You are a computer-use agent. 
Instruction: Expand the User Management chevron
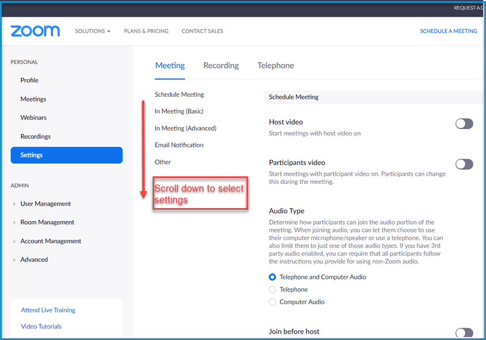tap(14, 204)
